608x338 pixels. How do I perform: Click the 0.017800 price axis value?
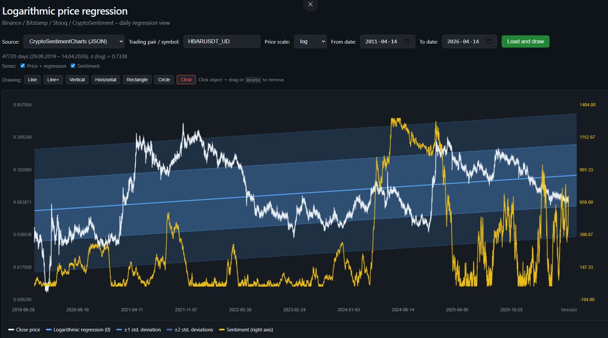click(22, 267)
